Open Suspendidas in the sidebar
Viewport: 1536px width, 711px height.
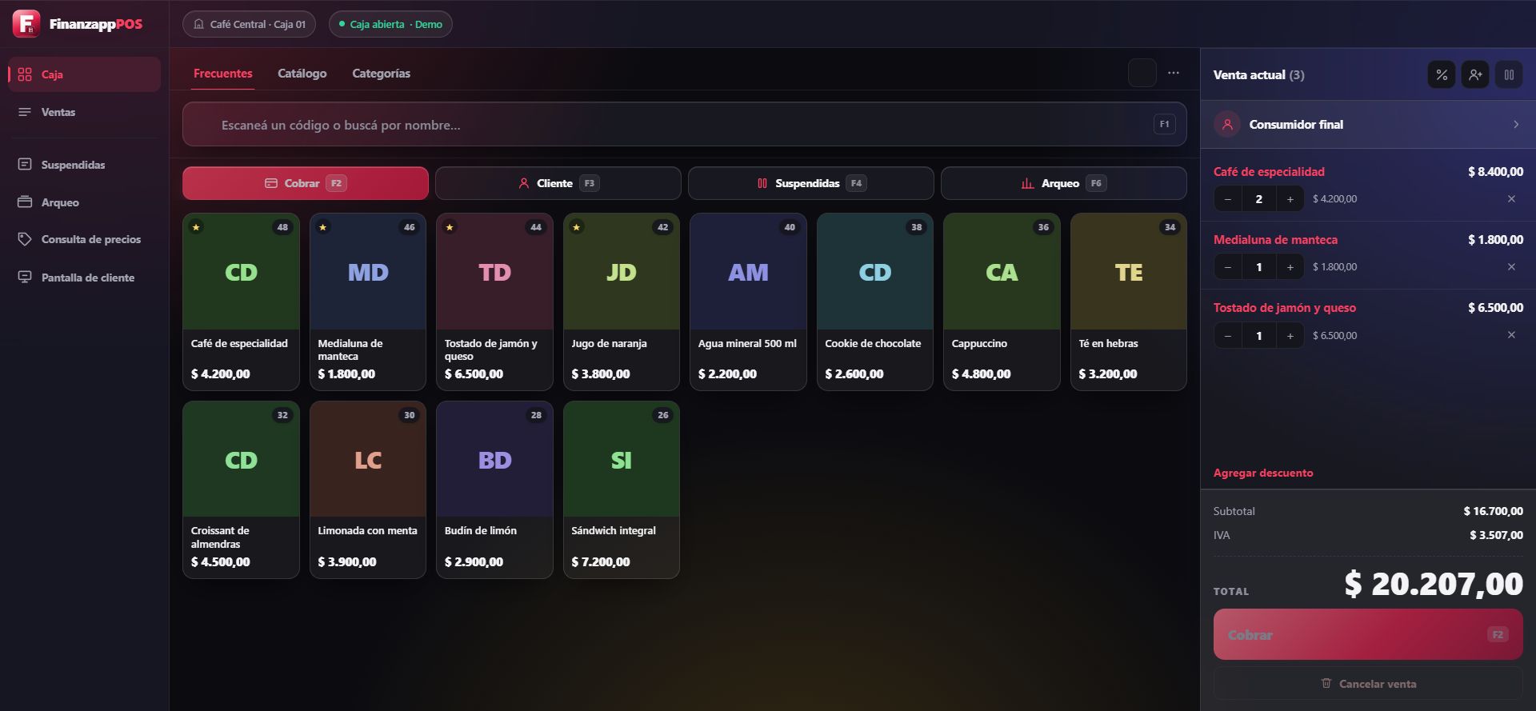pyautogui.click(x=84, y=165)
